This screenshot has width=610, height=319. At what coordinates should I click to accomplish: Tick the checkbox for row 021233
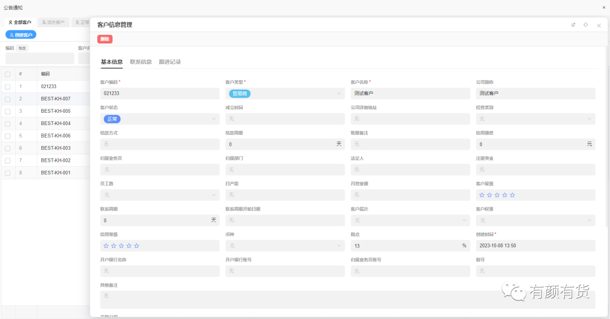coord(8,87)
